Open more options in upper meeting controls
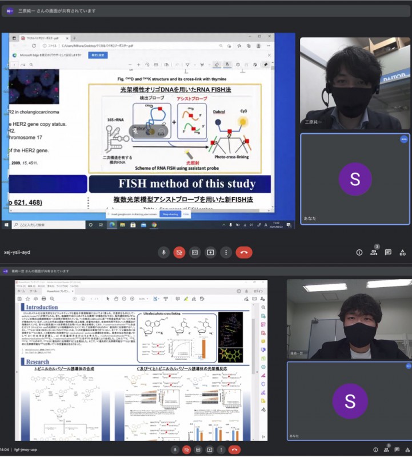412x457 pixels. pos(226,252)
